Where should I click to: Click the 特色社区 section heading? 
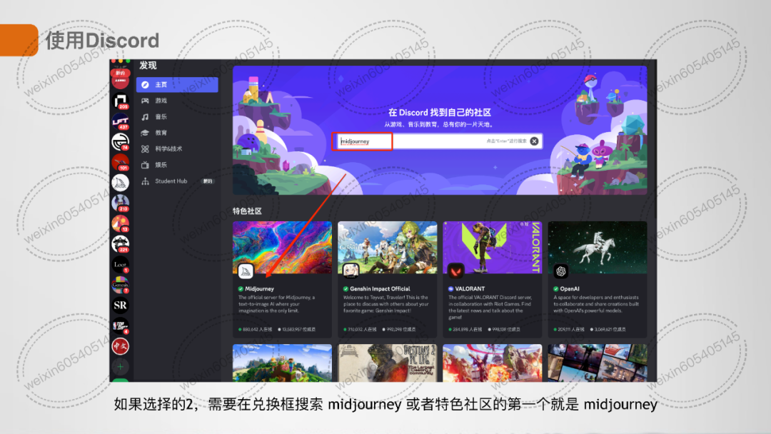247,211
